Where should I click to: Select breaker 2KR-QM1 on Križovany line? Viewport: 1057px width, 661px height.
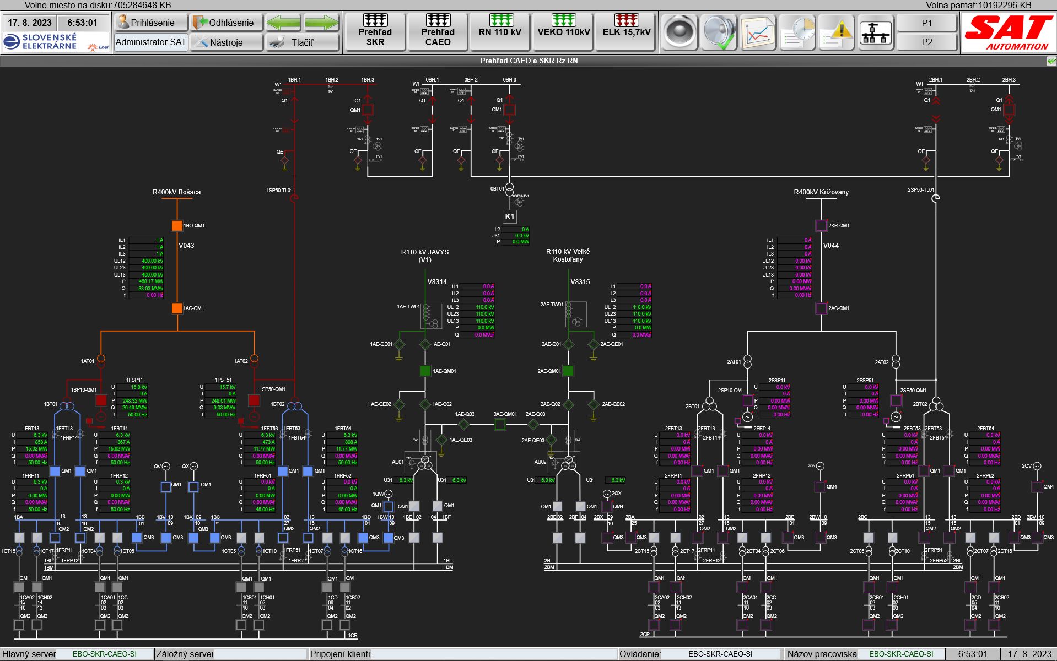821,226
